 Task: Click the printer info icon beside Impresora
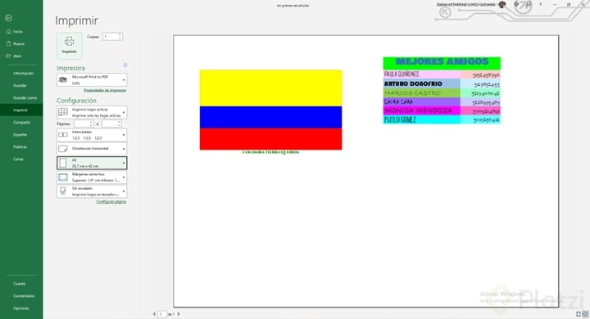tap(125, 65)
